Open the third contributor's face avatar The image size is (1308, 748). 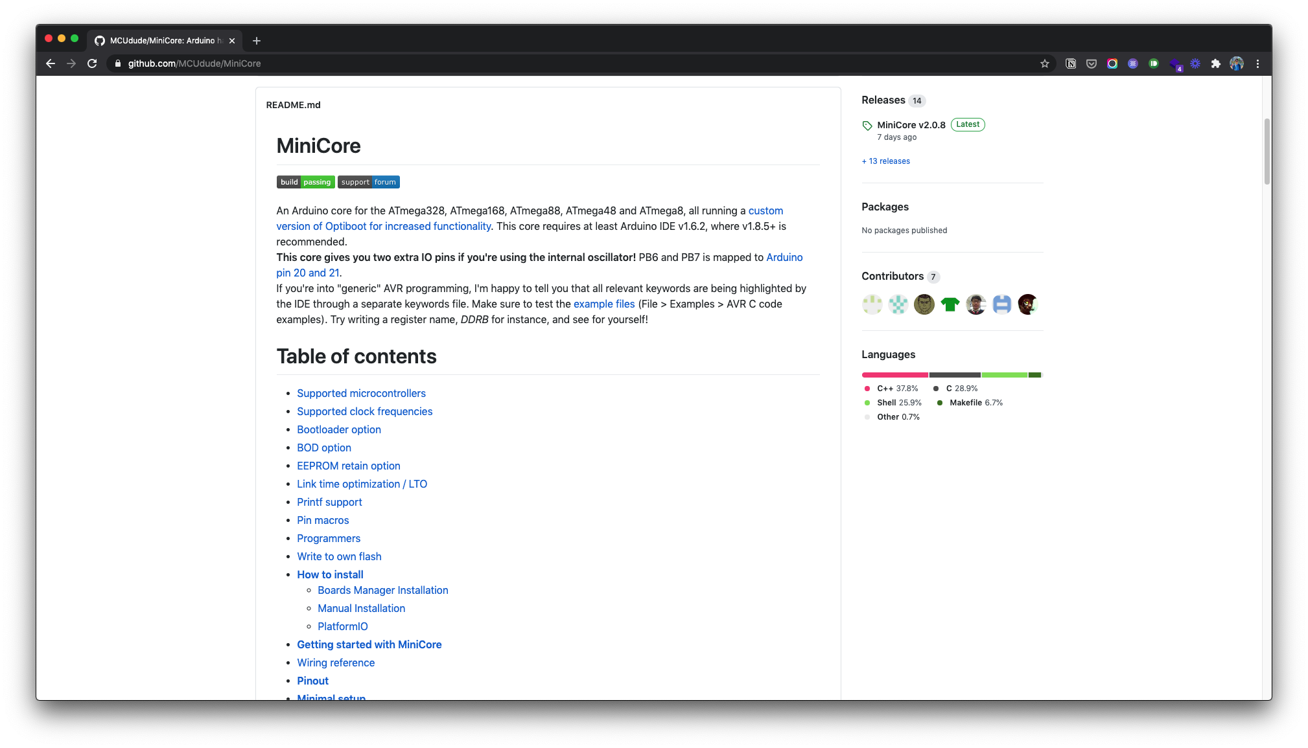(924, 304)
